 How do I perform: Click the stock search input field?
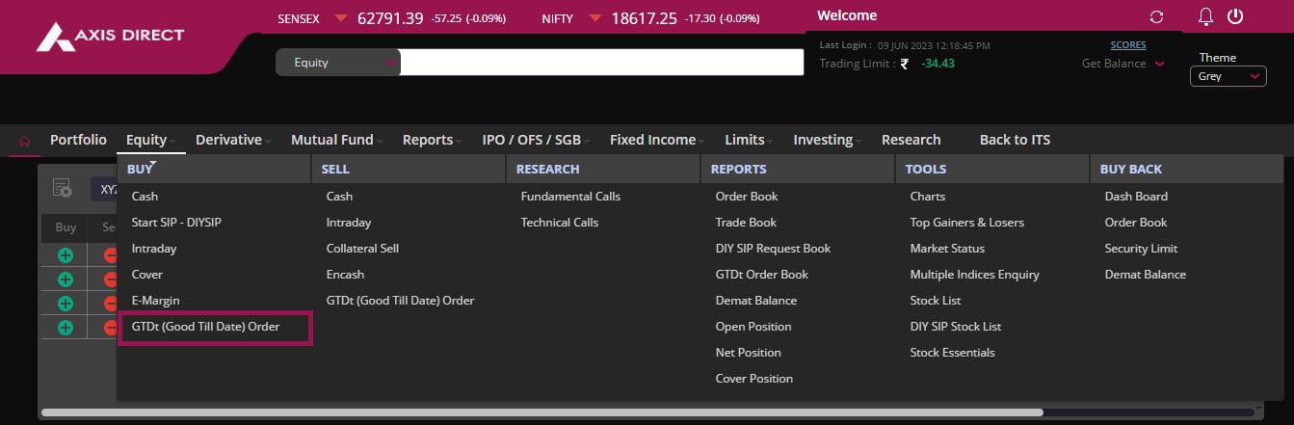coord(601,63)
